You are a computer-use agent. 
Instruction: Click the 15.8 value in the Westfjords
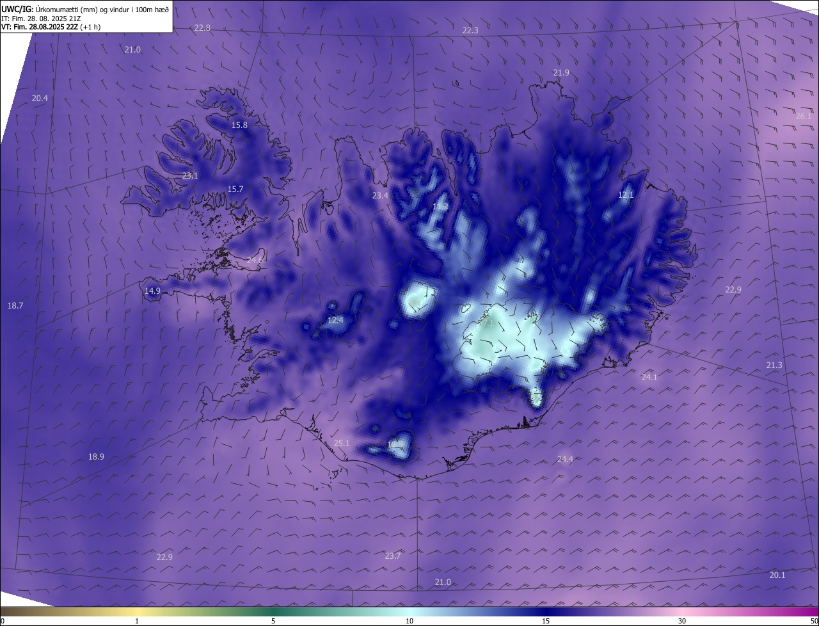tap(239, 125)
